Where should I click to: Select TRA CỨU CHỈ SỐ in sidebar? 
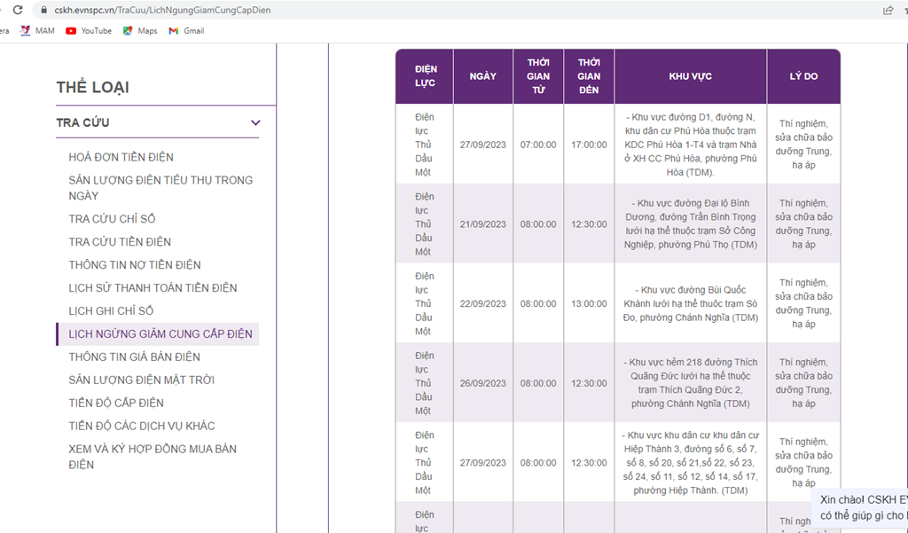pos(112,219)
